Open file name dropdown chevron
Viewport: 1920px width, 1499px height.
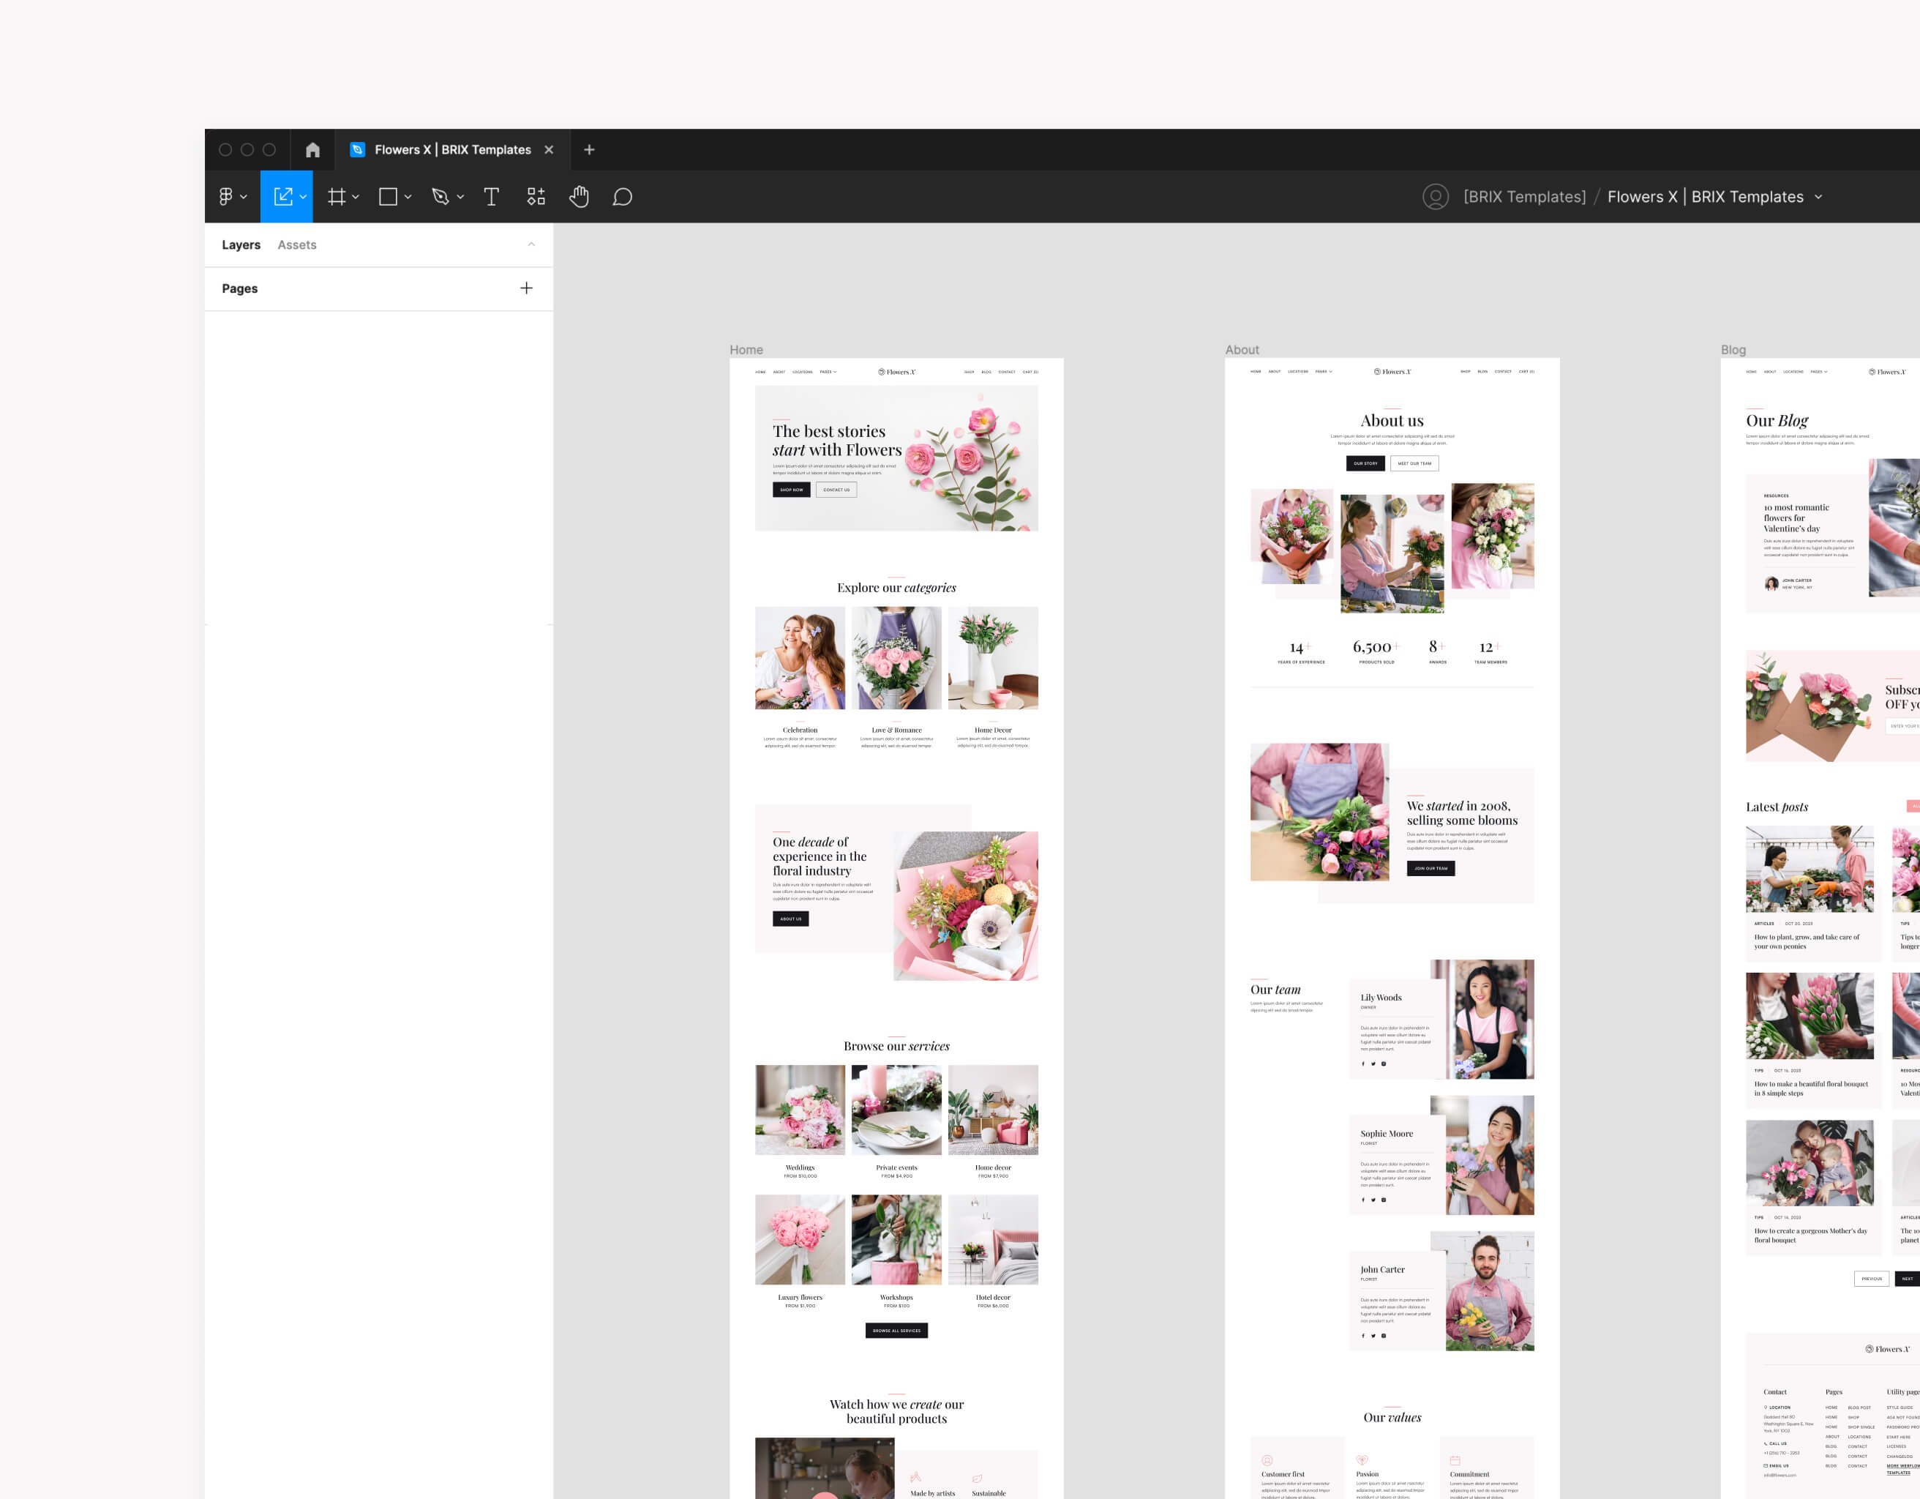click(x=1818, y=197)
